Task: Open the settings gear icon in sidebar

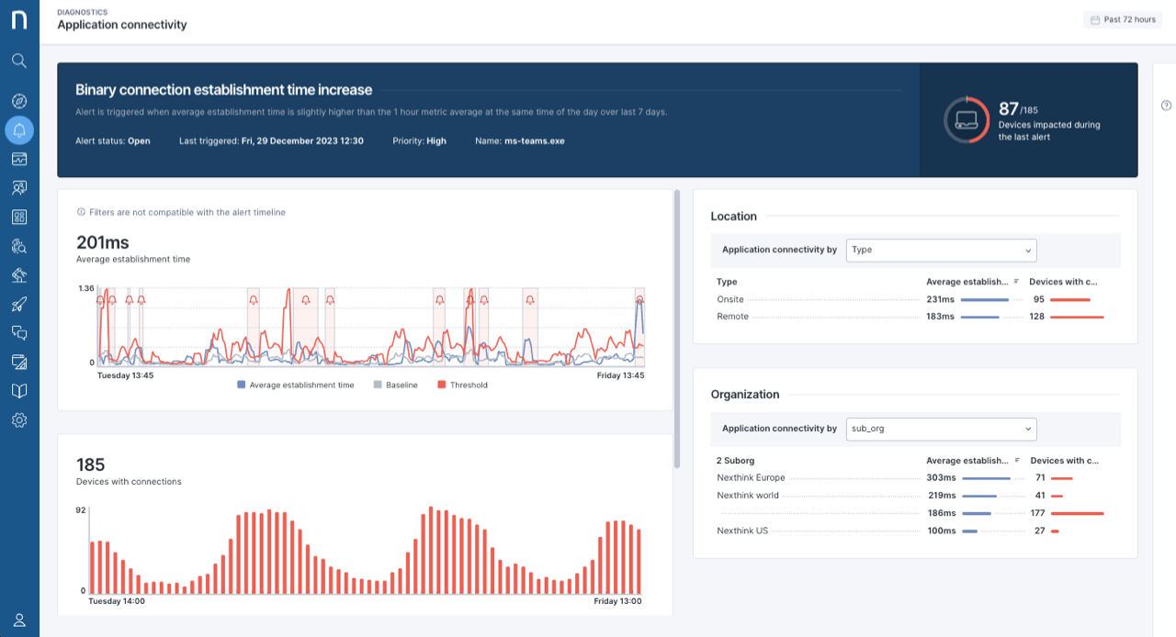Action: [x=19, y=420]
